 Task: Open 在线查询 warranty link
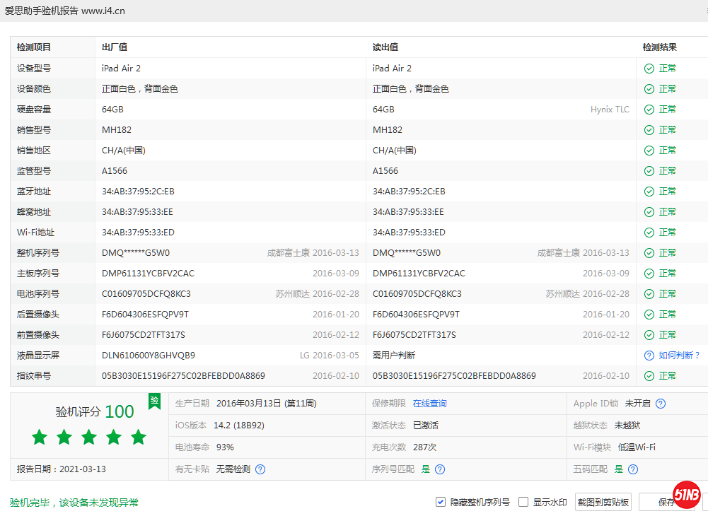tap(429, 404)
